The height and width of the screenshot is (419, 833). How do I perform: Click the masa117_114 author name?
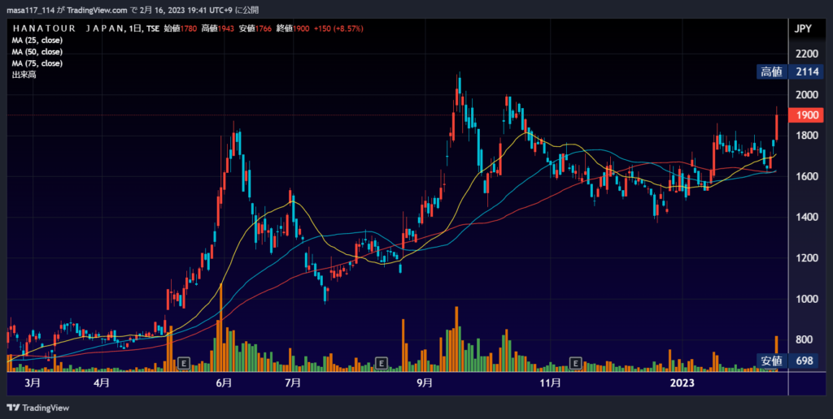[x=30, y=10]
